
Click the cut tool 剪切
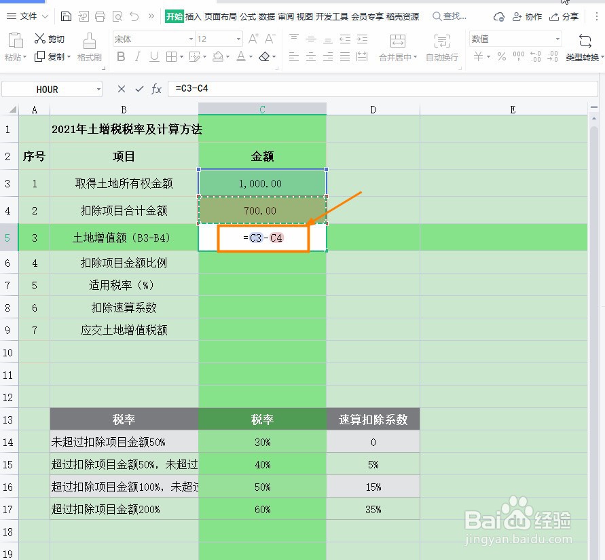[49, 39]
